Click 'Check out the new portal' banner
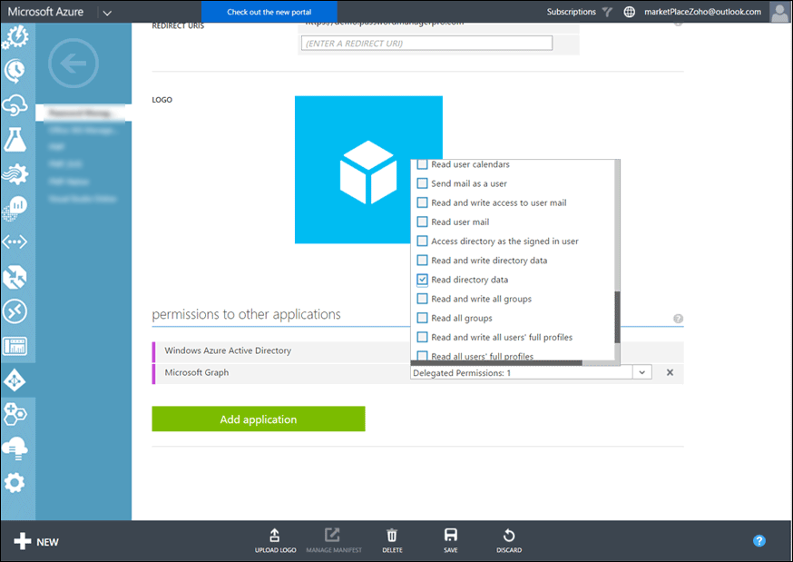 pos(269,12)
